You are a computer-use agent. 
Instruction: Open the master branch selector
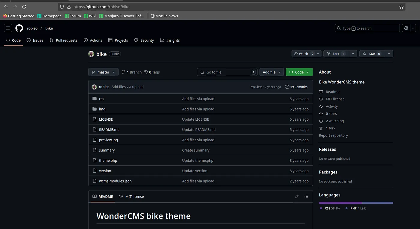(x=103, y=72)
